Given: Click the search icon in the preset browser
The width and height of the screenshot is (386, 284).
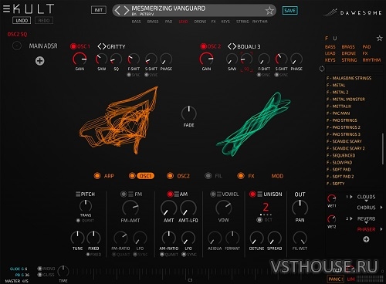Looking at the screenshot, I should (x=322, y=69).
